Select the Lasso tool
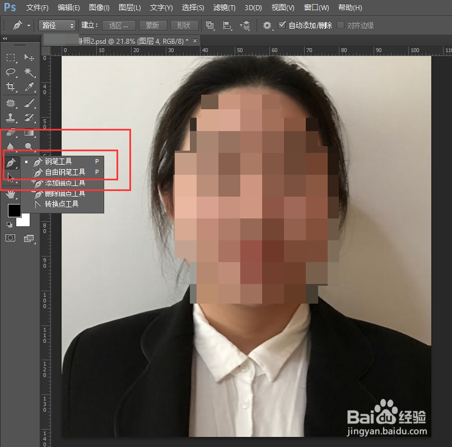This screenshot has height=447, width=452. click(11, 72)
